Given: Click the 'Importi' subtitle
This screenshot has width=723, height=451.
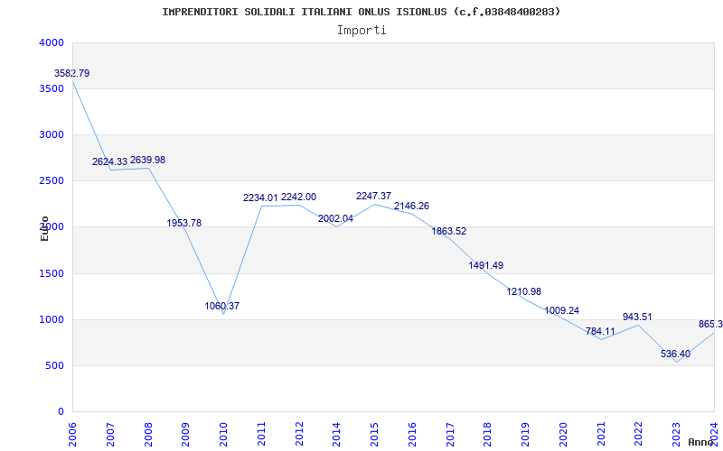Looking at the screenshot, I should coord(361,30).
